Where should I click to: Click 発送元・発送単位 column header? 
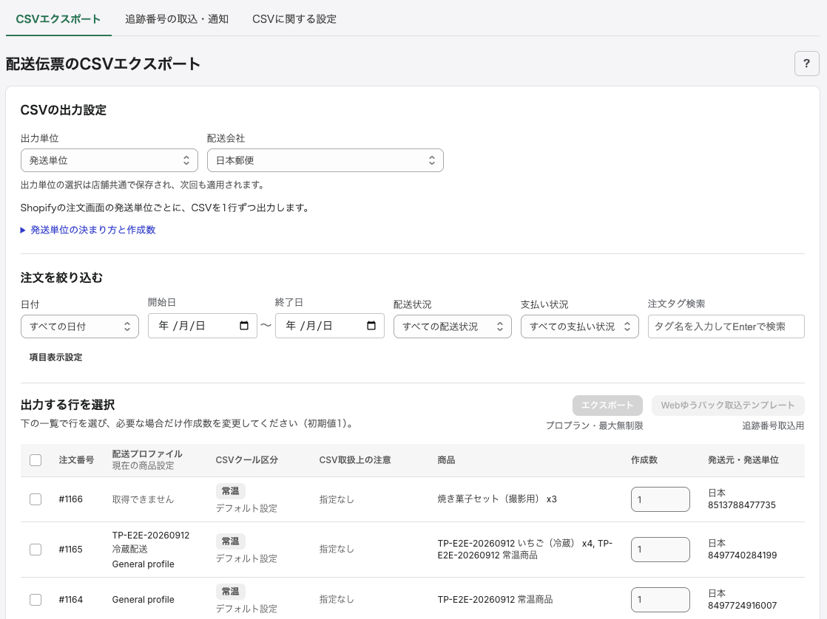tap(743, 460)
